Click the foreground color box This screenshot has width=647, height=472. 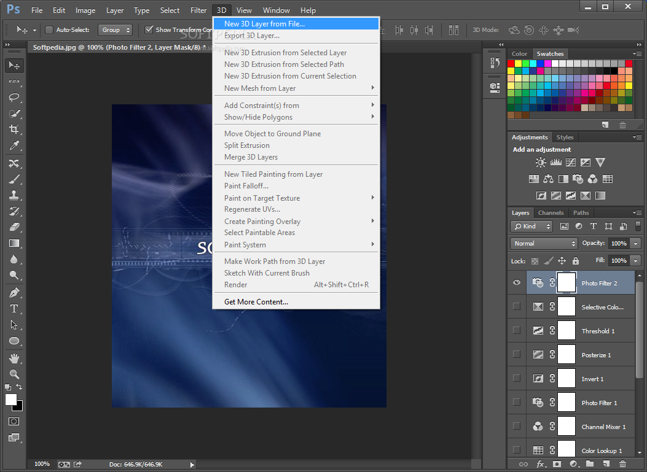pos(10,400)
